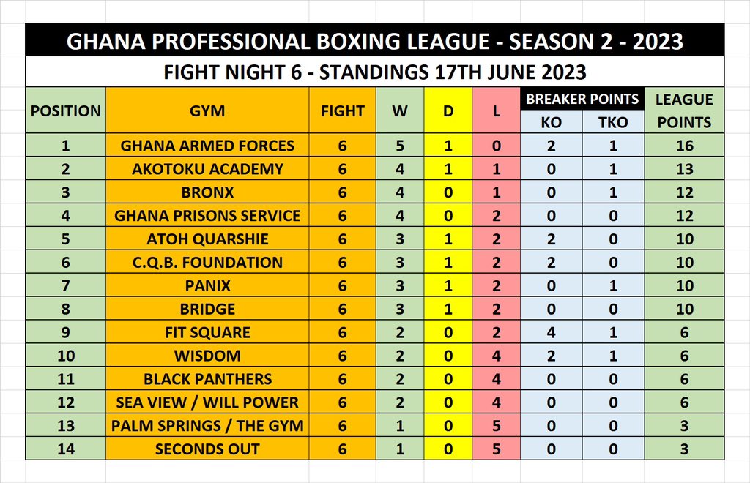Select the yellow D column header
This screenshot has height=483, width=750.
click(448, 111)
